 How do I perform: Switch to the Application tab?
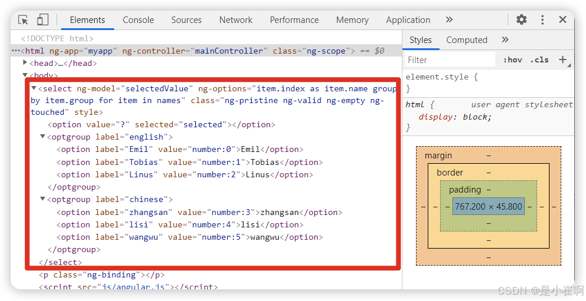[x=408, y=20]
